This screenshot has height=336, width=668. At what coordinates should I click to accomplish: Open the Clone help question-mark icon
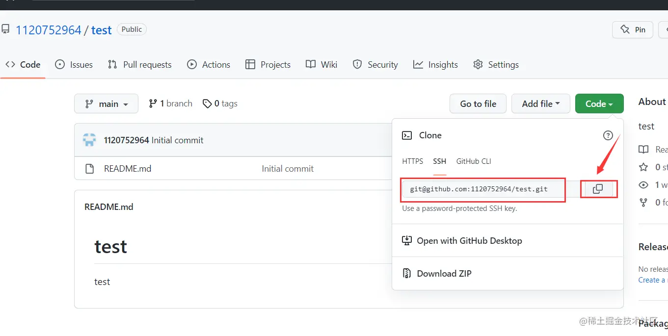608,135
